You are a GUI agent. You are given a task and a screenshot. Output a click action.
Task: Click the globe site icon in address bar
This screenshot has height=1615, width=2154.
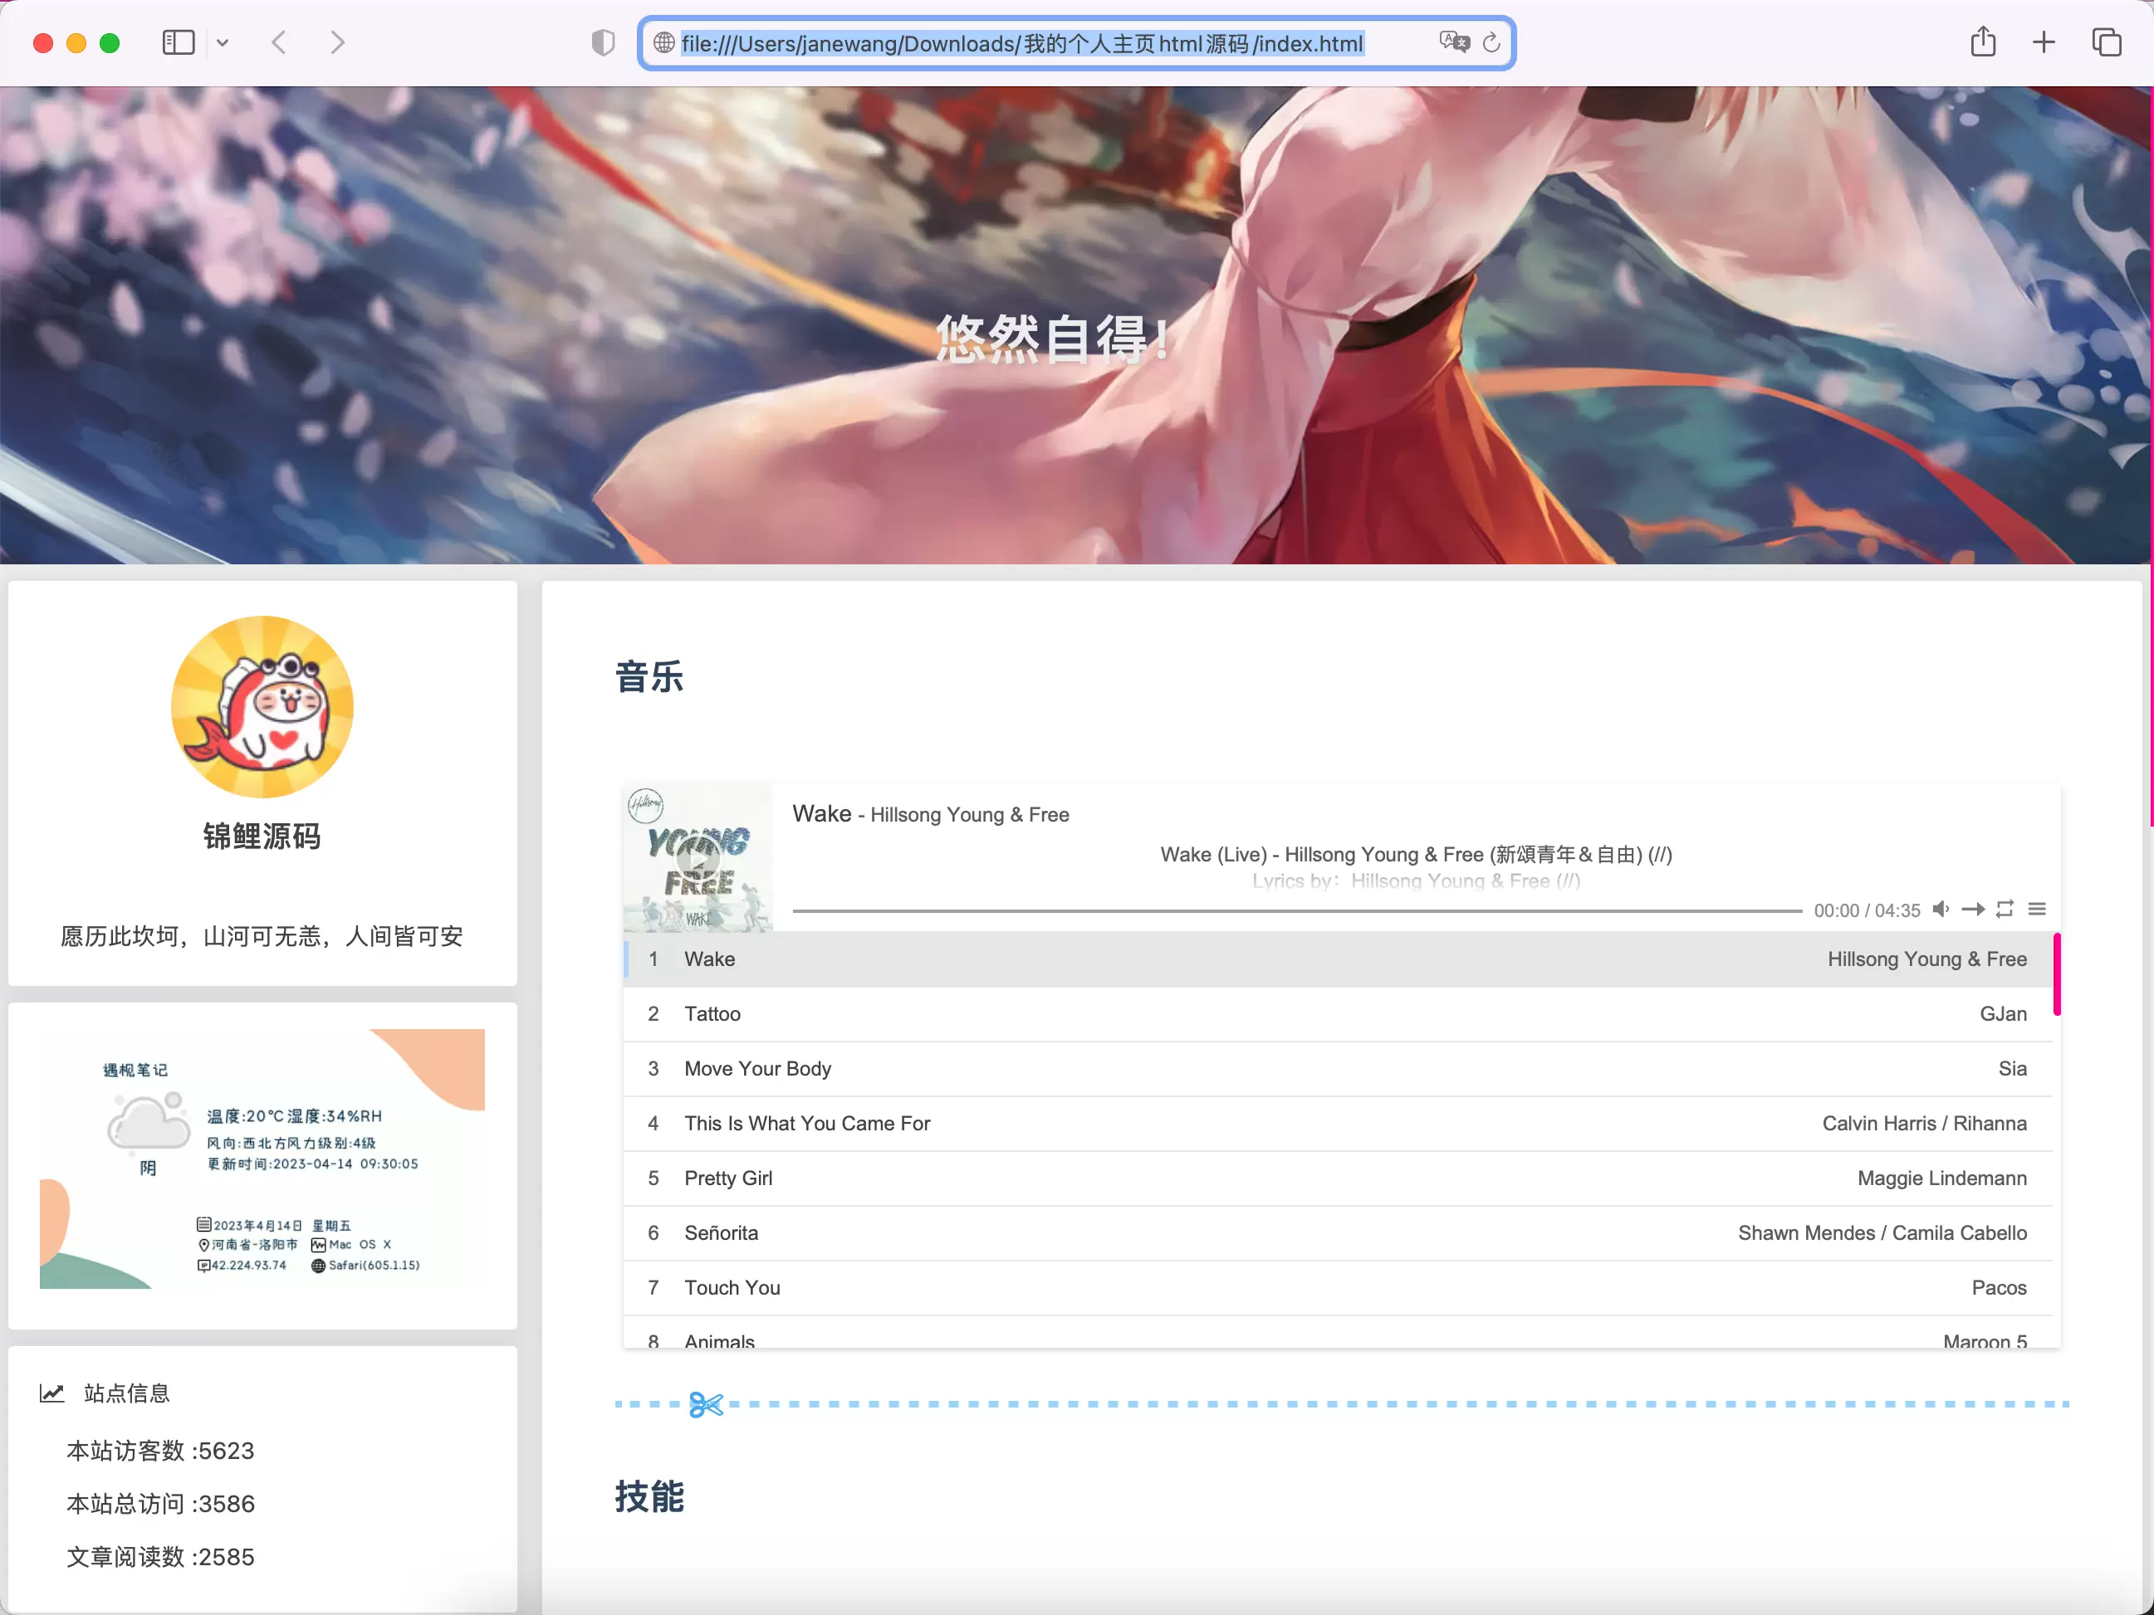pyautogui.click(x=664, y=43)
